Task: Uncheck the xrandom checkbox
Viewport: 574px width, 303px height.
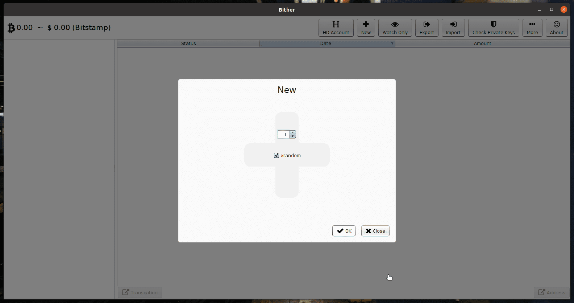Action: click(x=276, y=155)
